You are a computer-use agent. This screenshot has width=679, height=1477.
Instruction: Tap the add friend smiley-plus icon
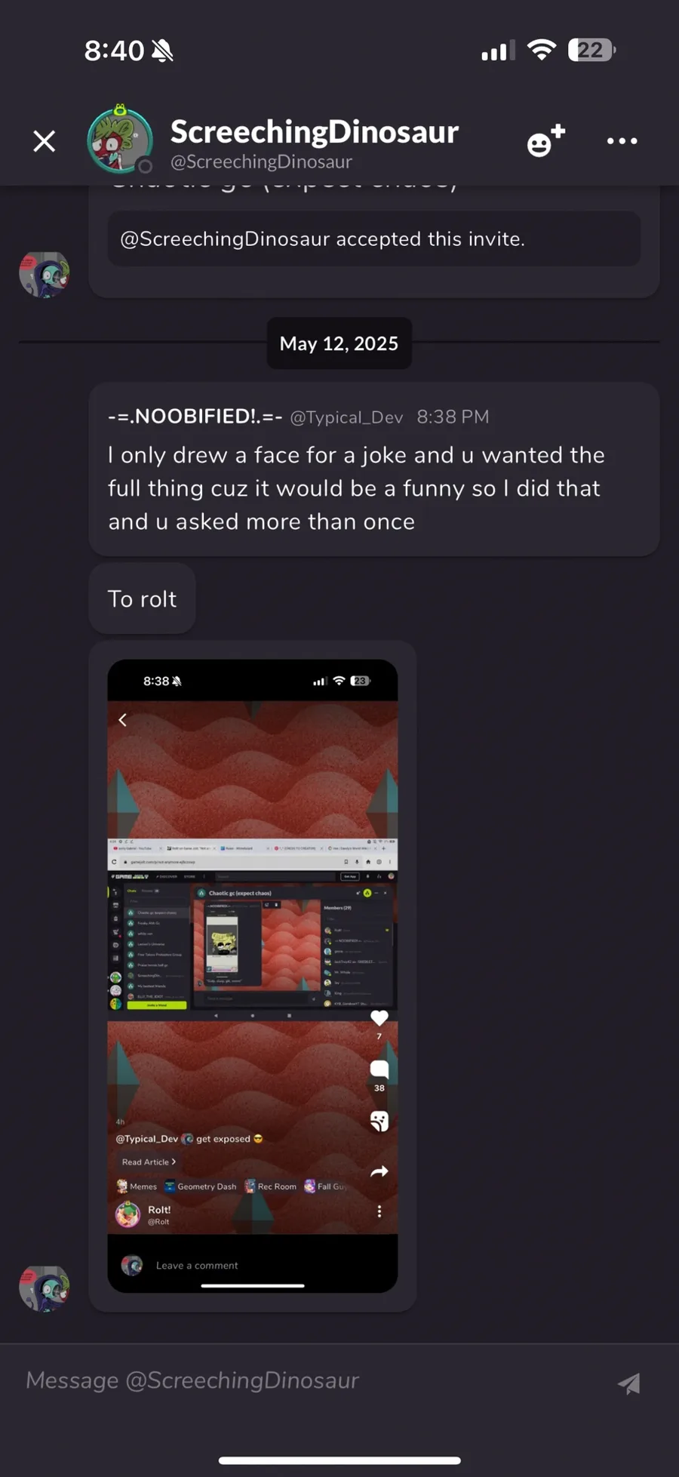tap(545, 140)
